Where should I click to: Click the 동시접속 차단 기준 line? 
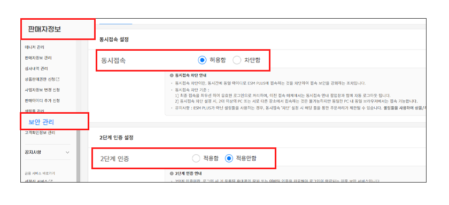(192, 90)
